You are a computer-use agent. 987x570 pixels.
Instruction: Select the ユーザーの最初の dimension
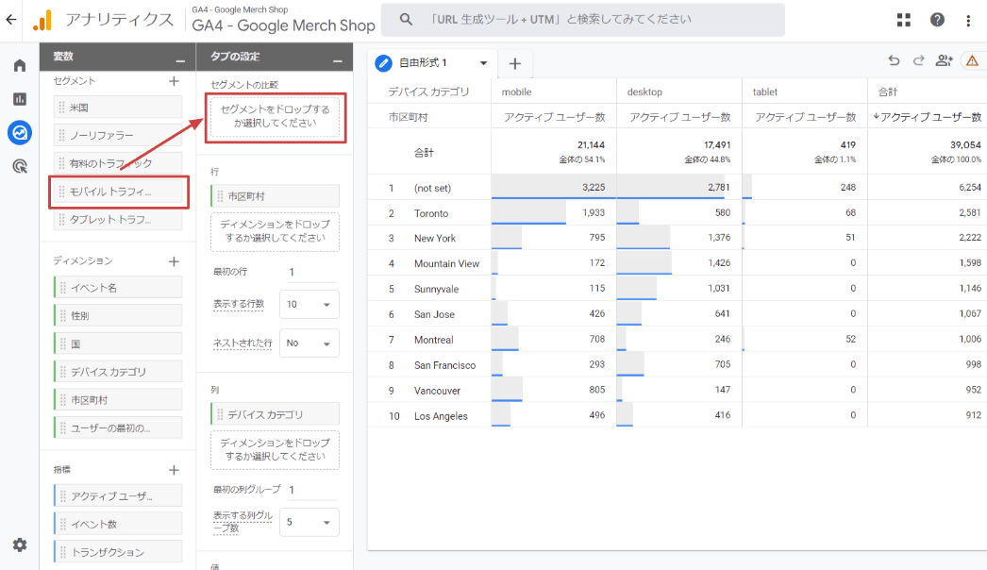click(118, 428)
